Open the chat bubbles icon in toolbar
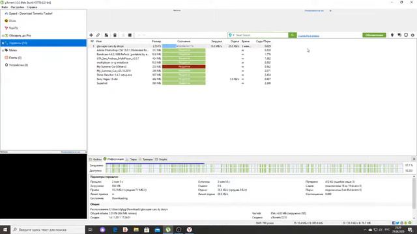The height and width of the screenshot is (234, 417). click(399, 35)
